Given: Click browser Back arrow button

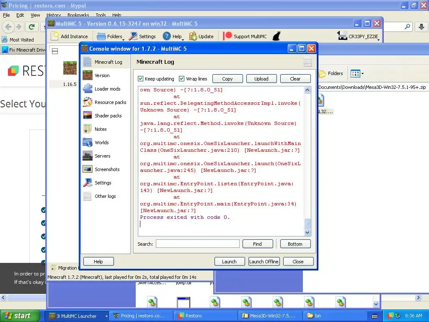Looking at the screenshot, I should (x=8, y=27).
